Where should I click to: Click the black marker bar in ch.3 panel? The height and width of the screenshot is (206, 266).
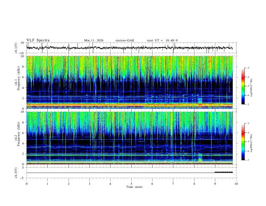coord(224,172)
